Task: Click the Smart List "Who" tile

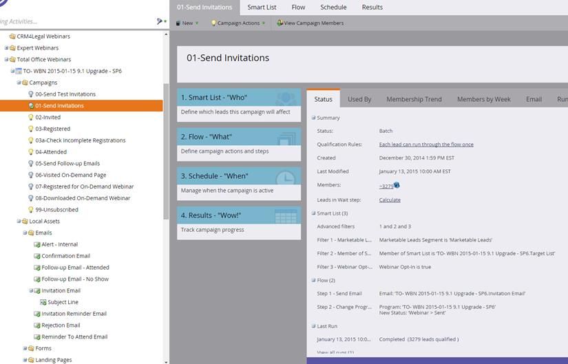Action: (x=239, y=103)
